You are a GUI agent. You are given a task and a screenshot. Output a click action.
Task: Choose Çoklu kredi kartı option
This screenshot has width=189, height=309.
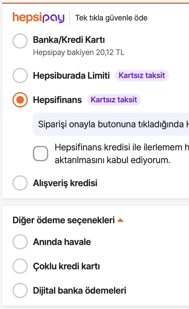(20, 266)
